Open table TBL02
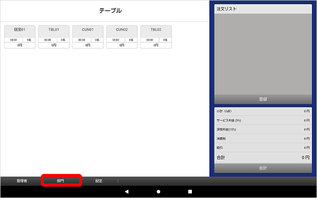Viewport: 317px width, 198px height. click(156, 36)
